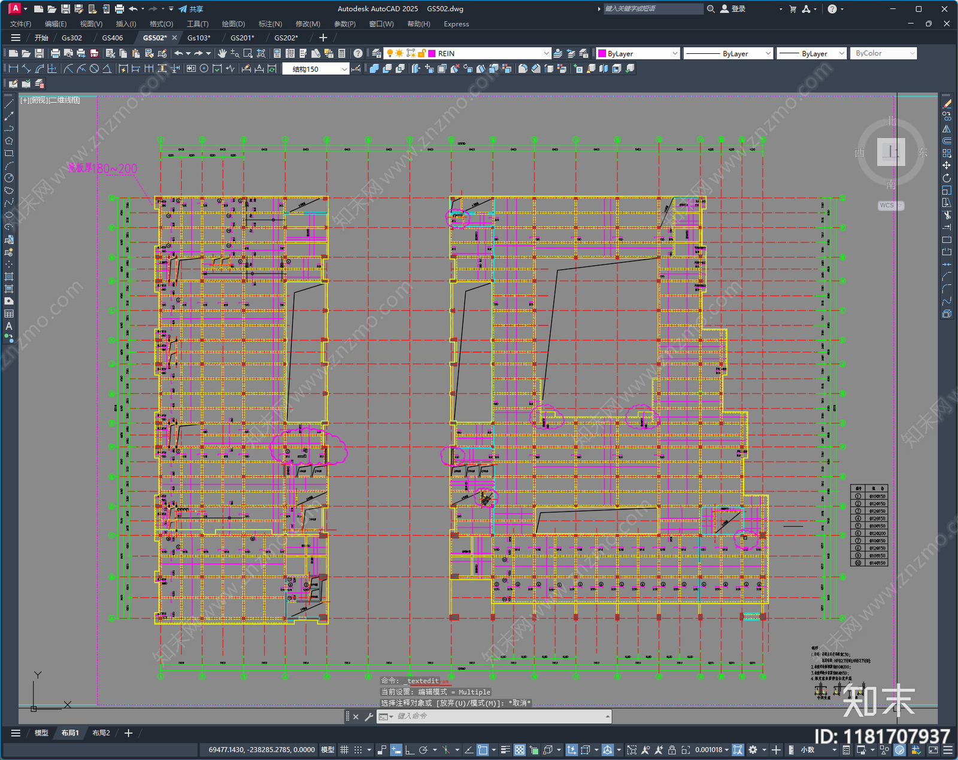Click the 共享 share button
The height and width of the screenshot is (760, 958).
coord(191,9)
